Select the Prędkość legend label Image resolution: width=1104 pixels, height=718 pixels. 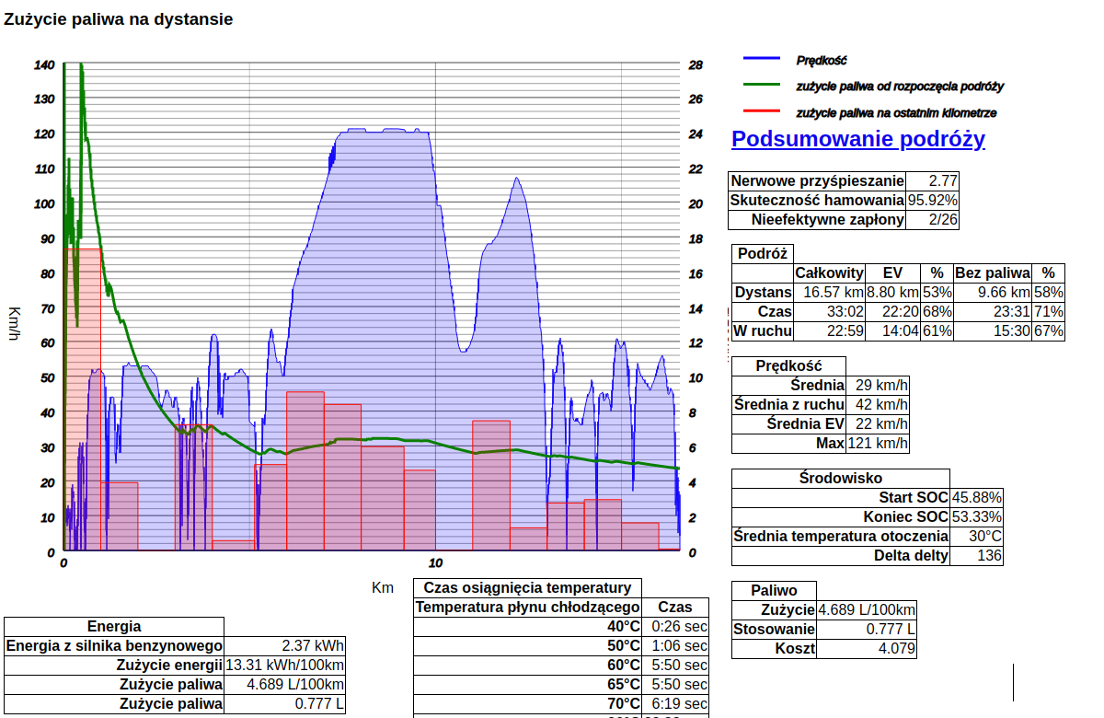[x=822, y=60]
